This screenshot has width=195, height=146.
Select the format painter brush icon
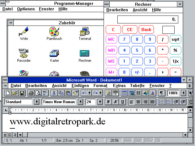[75, 93]
